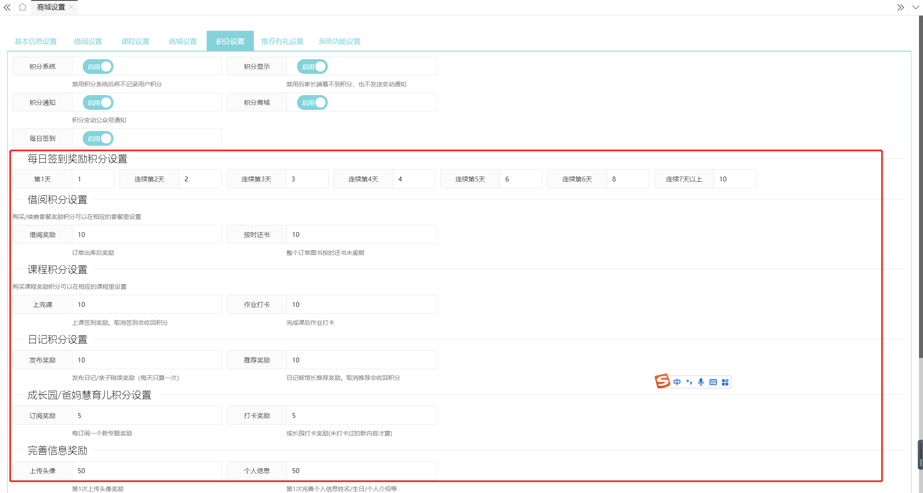
Task: Focus the 按时还书 input field
Action: pos(361,235)
